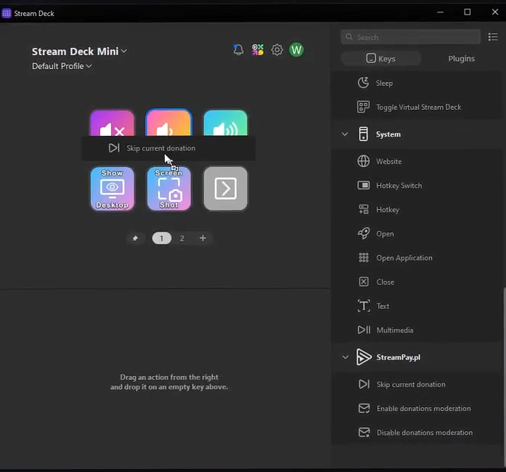Click the action Search field
This screenshot has height=472, width=506.
(x=410, y=37)
